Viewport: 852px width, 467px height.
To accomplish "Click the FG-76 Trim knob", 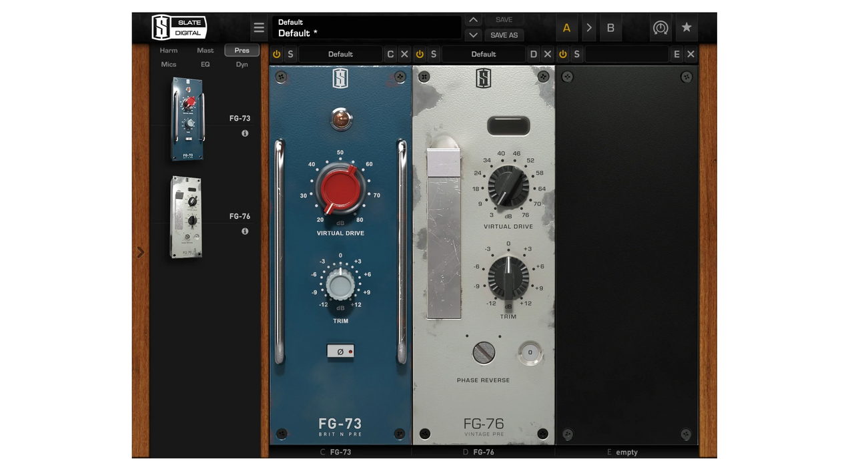I will 508,278.
